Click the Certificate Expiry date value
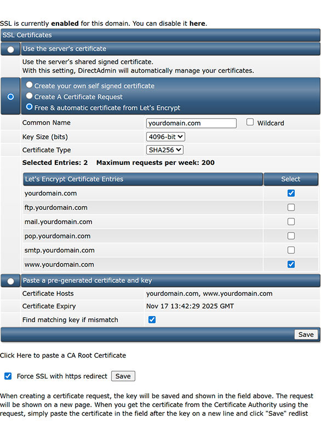Viewport: 321px width, 430px height. 190,306
